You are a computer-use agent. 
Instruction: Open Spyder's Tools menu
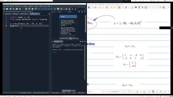(x=41, y=6)
